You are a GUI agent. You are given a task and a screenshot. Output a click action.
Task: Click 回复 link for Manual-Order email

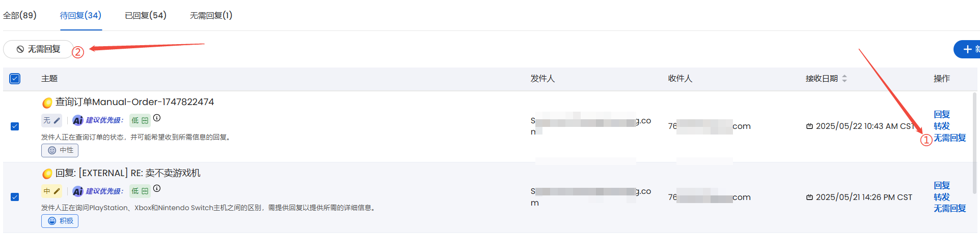pos(942,115)
